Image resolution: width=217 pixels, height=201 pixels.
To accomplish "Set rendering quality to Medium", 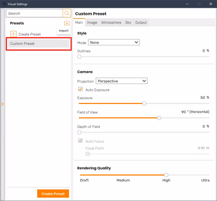I will 123,180.
